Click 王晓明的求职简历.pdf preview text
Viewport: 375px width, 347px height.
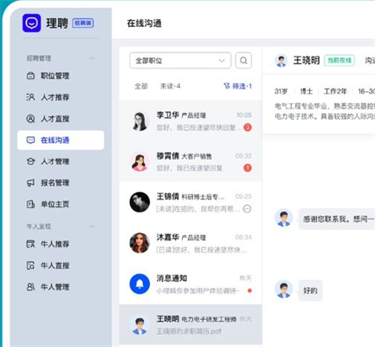pos(189,331)
